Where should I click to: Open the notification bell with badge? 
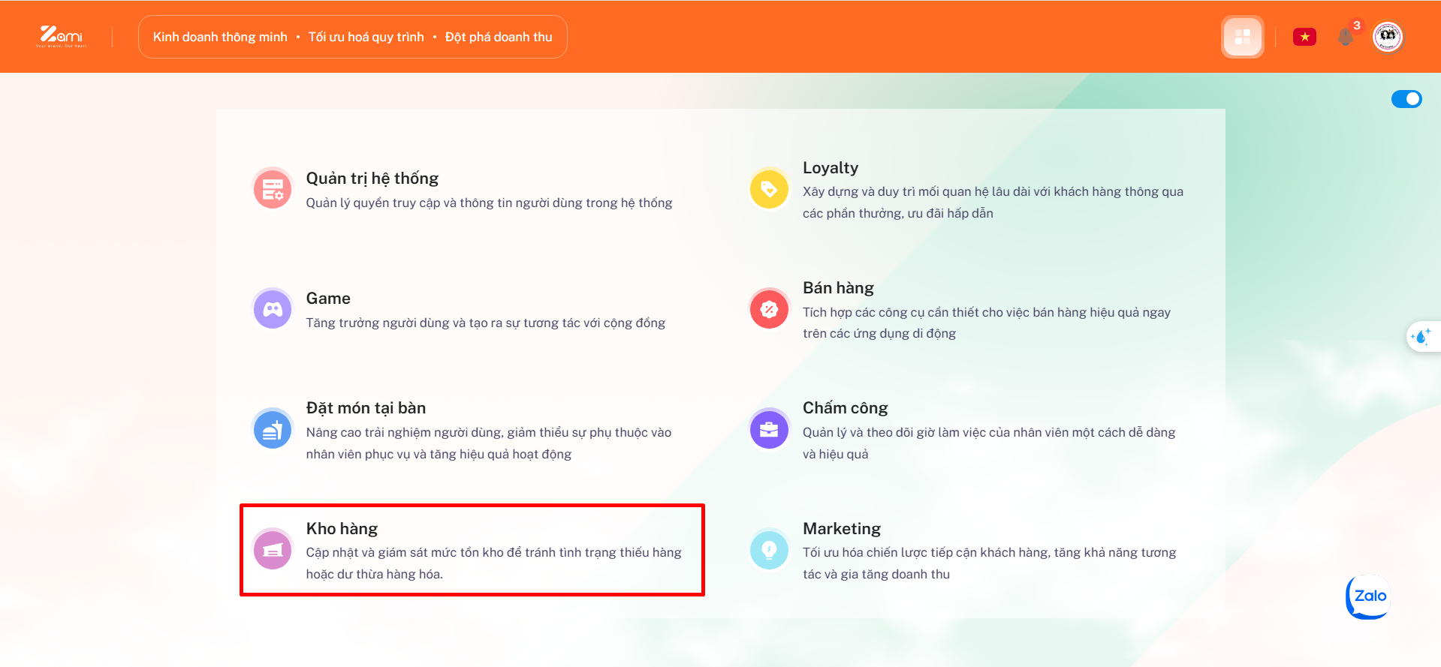(x=1346, y=36)
